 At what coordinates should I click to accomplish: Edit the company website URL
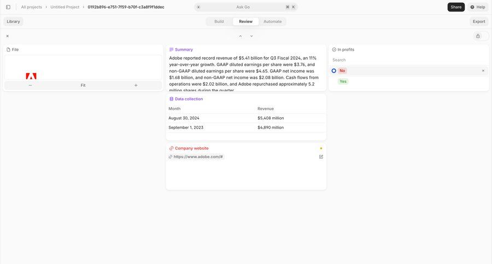point(321,157)
